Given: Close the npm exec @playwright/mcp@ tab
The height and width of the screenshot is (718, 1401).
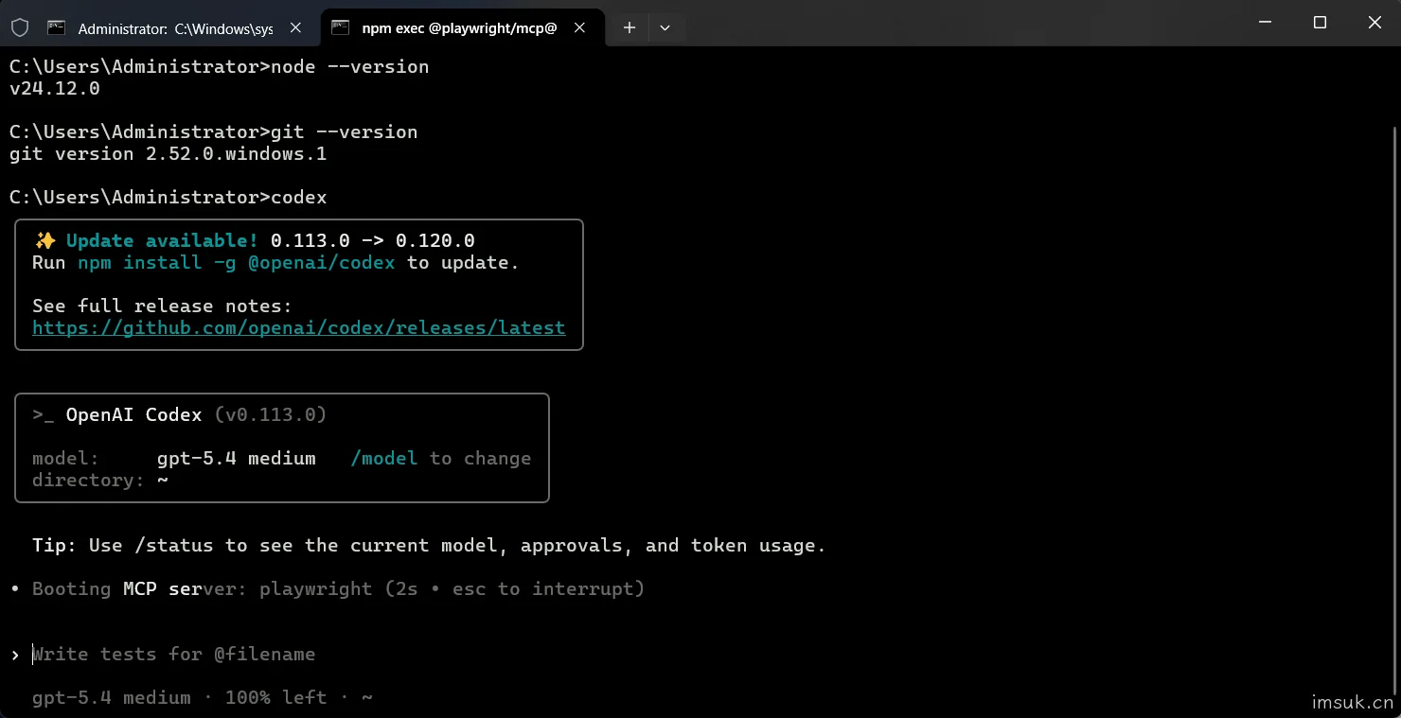Looking at the screenshot, I should pos(580,28).
